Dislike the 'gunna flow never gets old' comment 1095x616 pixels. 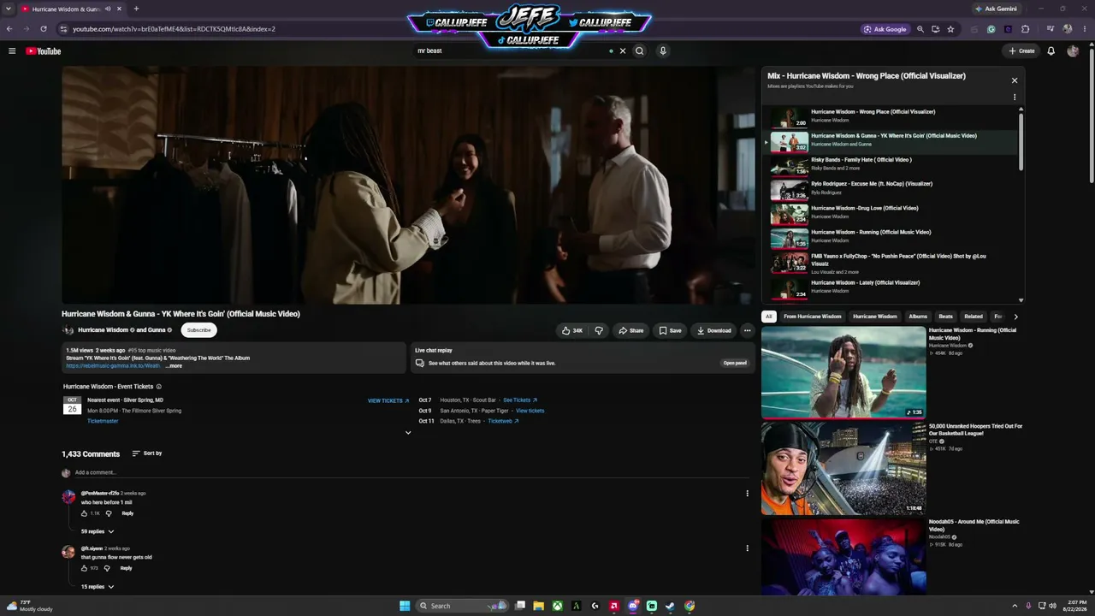coord(107,568)
